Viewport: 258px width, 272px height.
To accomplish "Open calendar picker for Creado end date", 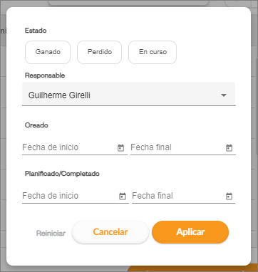I will (229, 147).
